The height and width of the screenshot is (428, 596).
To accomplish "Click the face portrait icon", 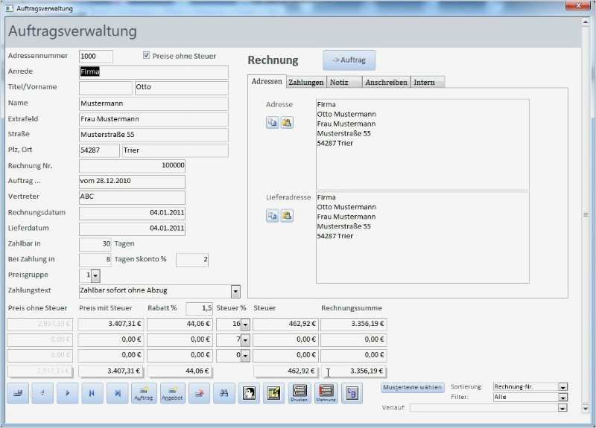I will click(x=249, y=393).
